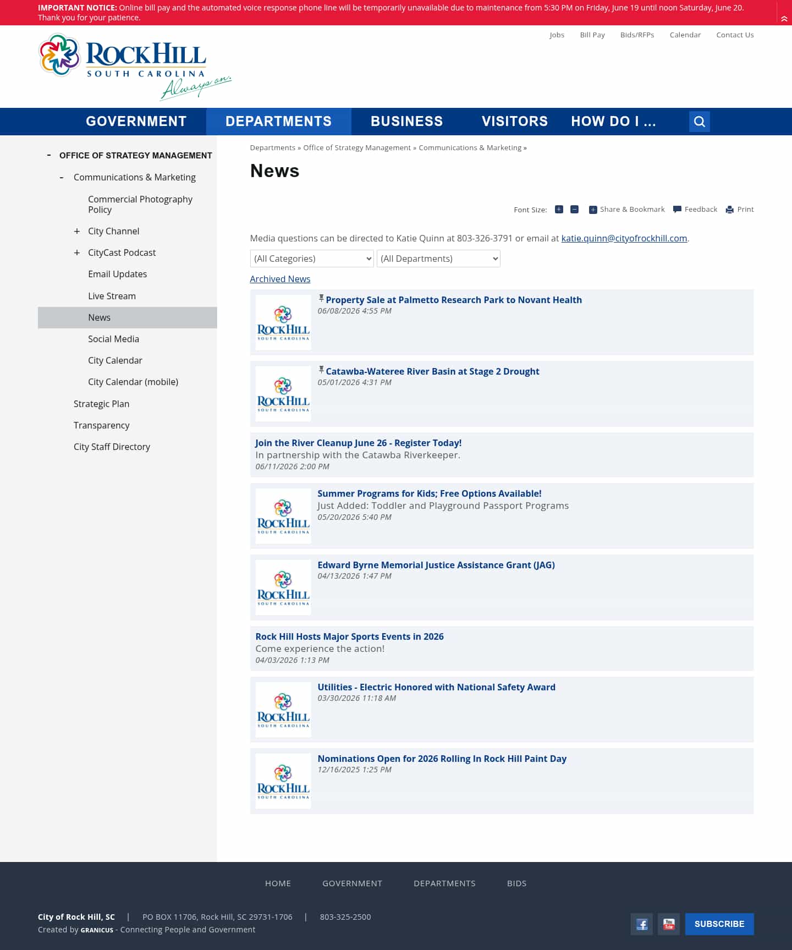The image size is (792, 950).
Task: Open Social Media sidebar item
Action: pyautogui.click(x=113, y=339)
